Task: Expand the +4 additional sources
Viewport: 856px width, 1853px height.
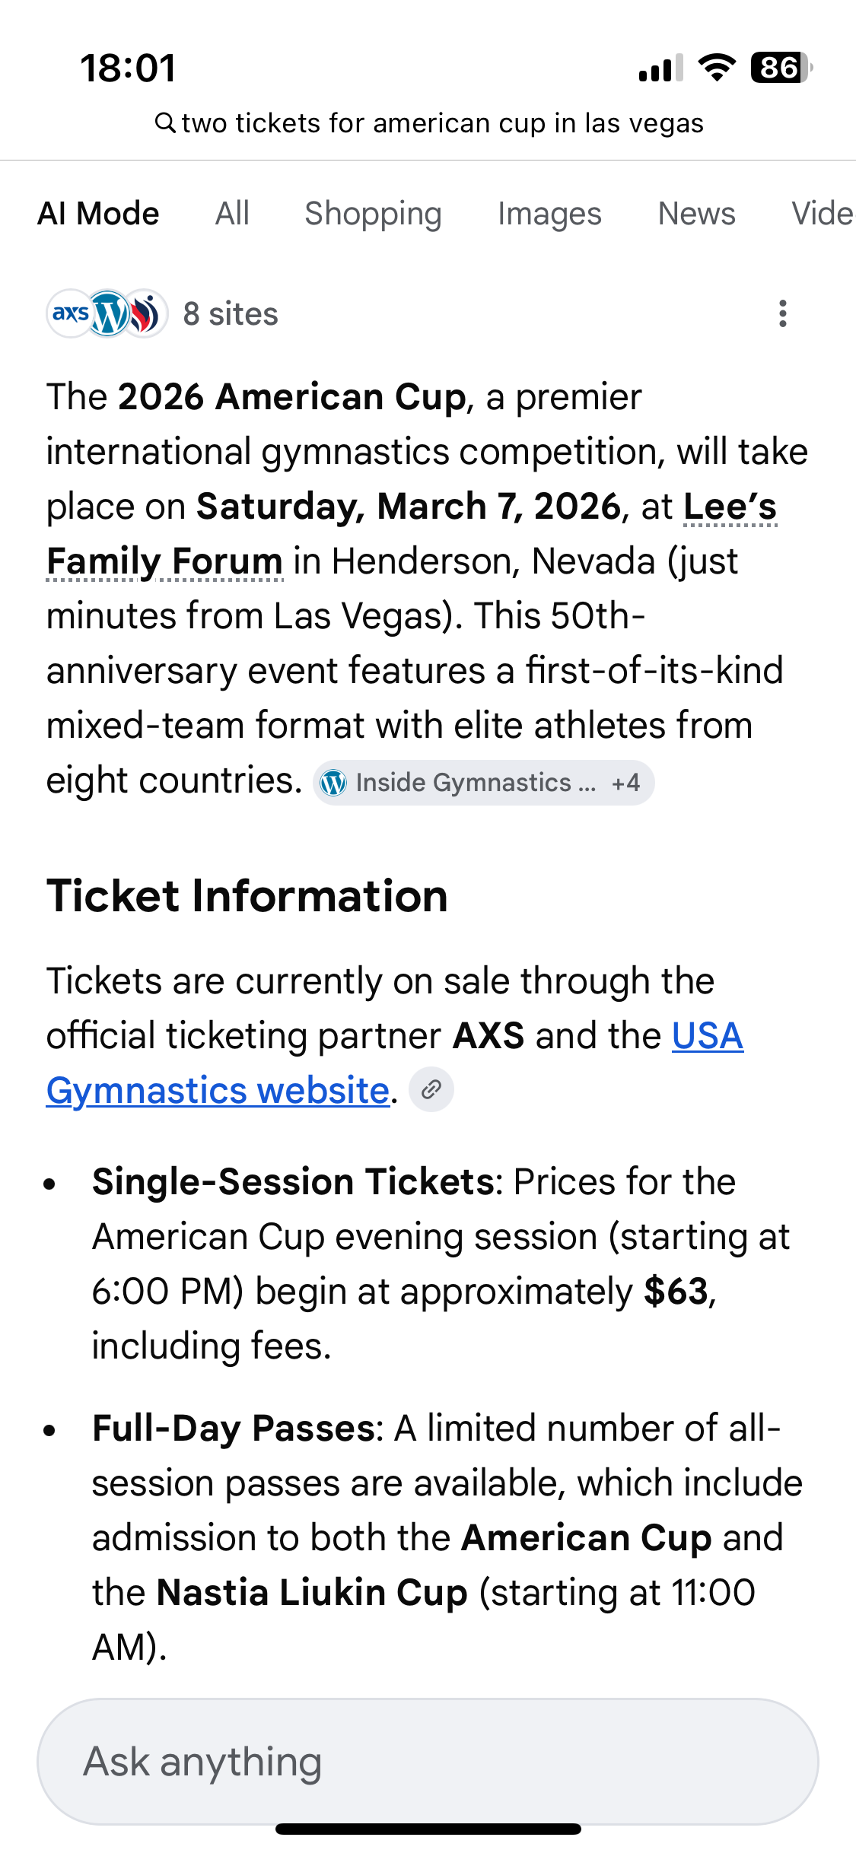Action: point(625,783)
